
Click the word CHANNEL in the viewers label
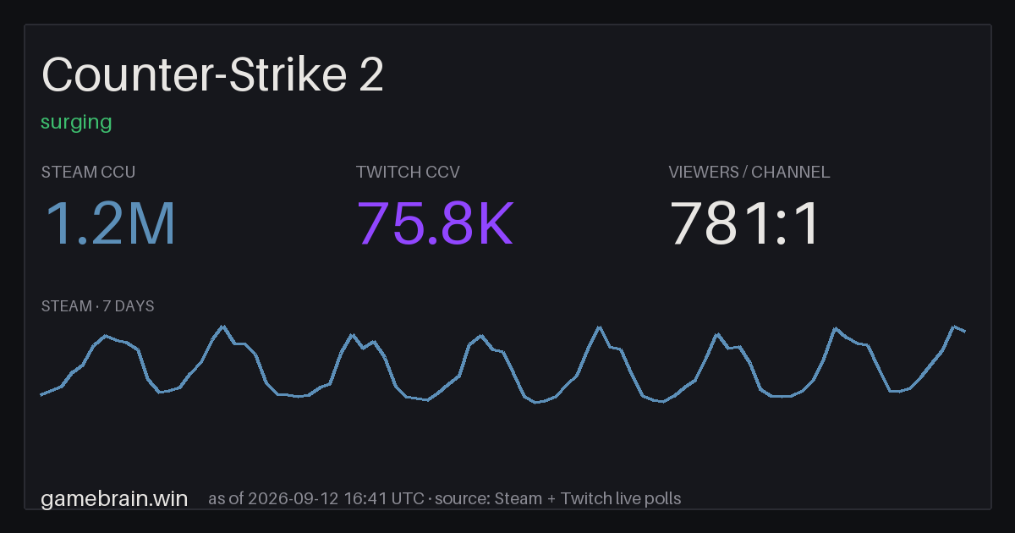click(791, 172)
